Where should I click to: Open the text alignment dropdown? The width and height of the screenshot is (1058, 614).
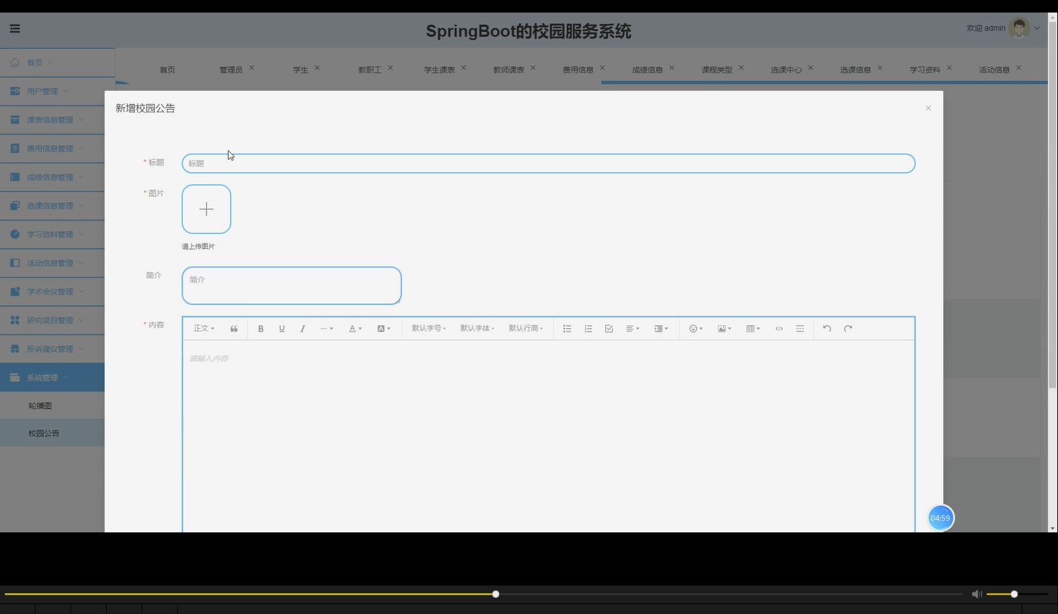click(x=632, y=329)
